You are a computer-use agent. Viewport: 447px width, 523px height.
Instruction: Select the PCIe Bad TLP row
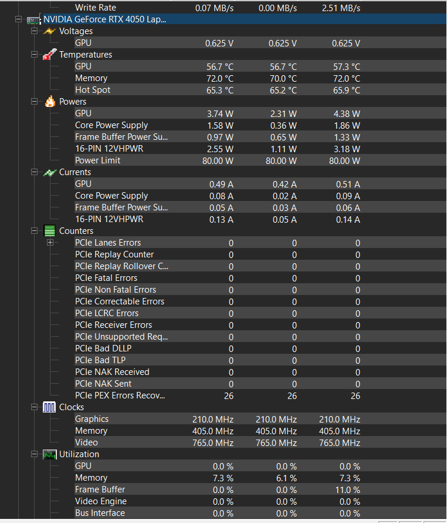[260, 360]
